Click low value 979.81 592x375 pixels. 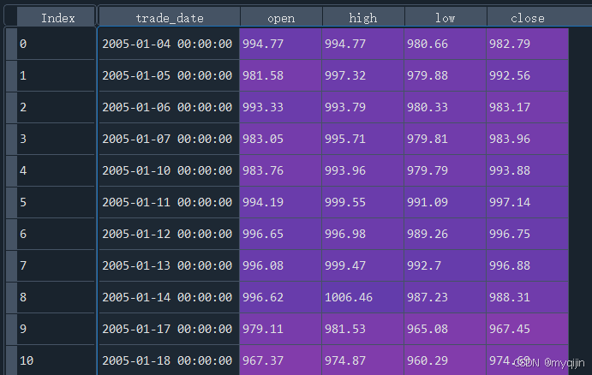click(445, 139)
